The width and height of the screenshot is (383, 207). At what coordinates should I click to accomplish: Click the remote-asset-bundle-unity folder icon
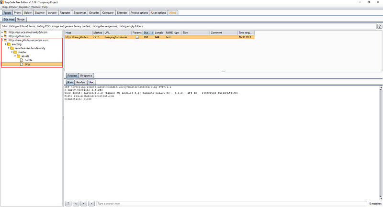(12, 48)
